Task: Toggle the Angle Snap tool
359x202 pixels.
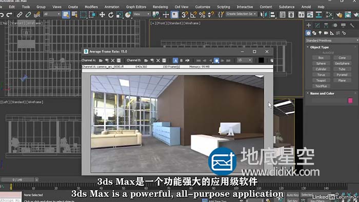Action: pyautogui.click(x=193, y=15)
